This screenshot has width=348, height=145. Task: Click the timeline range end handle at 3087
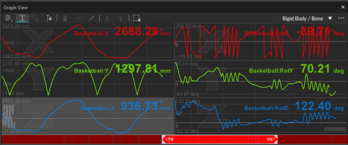tap(276, 139)
